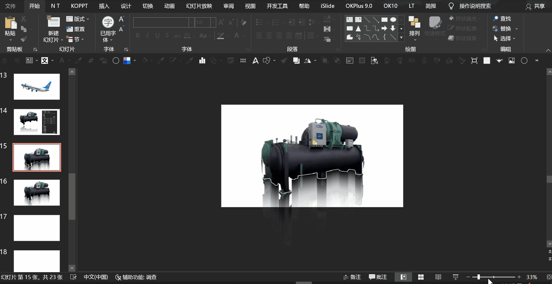Click the Reset (重置) slide button

[76, 29]
